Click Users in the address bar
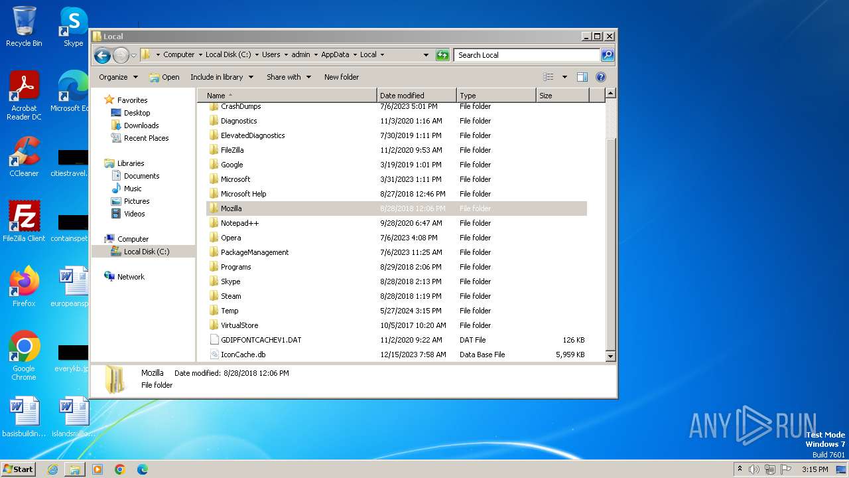Screen dimensions: 849x478 [271, 55]
